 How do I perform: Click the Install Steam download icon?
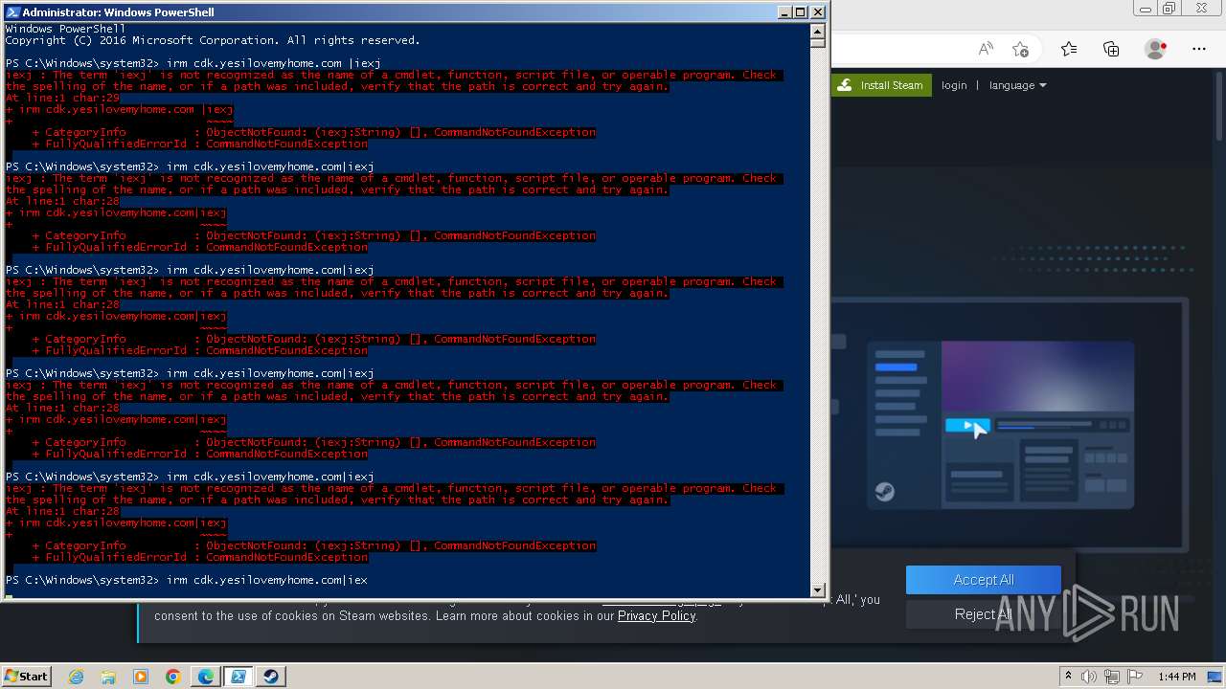tap(844, 85)
